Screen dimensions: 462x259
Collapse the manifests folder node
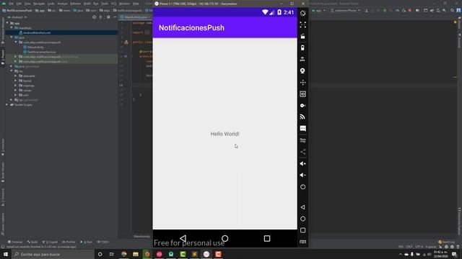pos(12,28)
